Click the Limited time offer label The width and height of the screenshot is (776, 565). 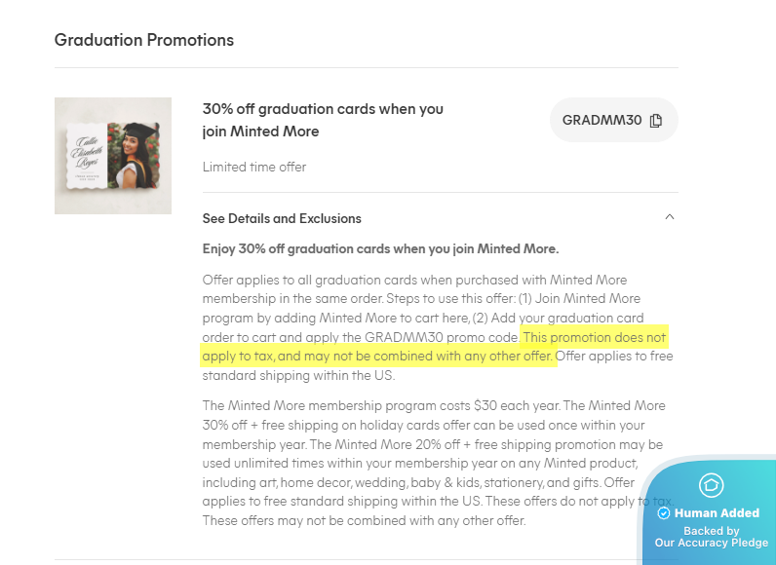(x=254, y=167)
